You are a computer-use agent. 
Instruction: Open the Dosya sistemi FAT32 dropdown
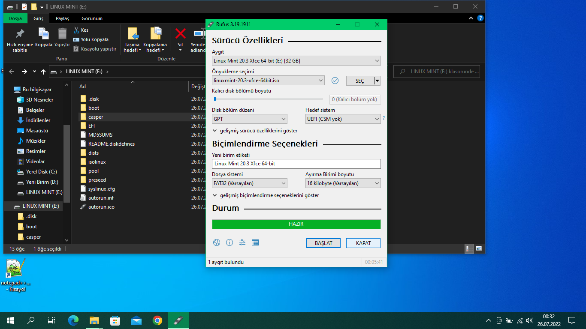click(x=250, y=183)
